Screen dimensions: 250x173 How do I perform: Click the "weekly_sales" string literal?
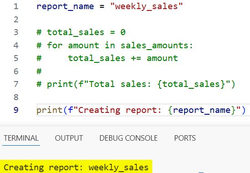[x=146, y=7]
